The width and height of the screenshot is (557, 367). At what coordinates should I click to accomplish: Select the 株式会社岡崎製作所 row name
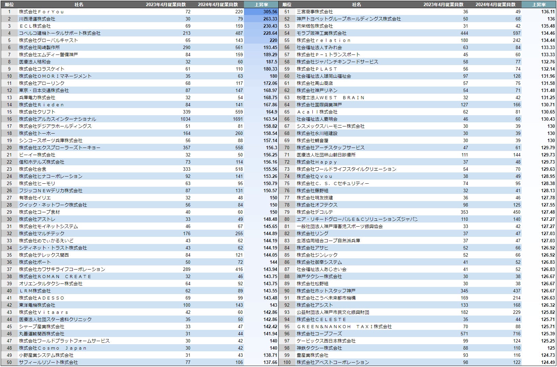(x=39, y=47)
